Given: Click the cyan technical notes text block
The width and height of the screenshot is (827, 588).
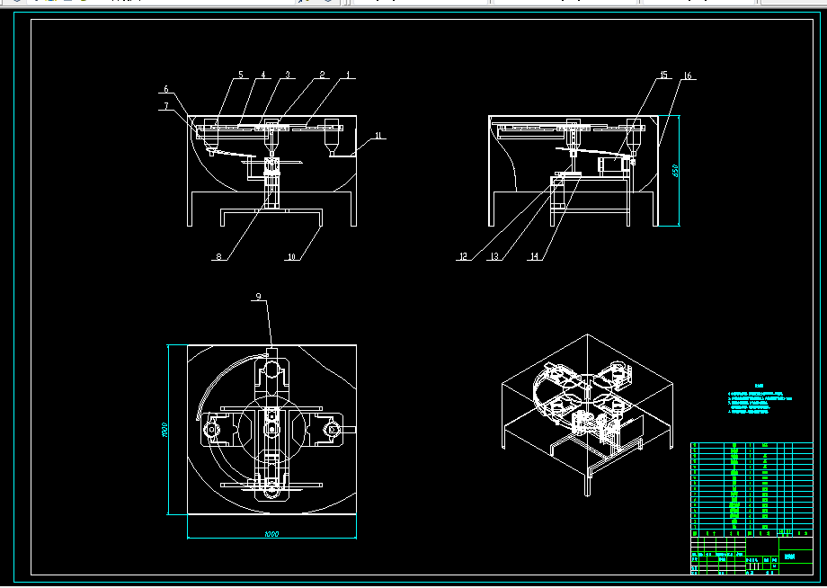Looking at the screenshot, I should 760,400.
